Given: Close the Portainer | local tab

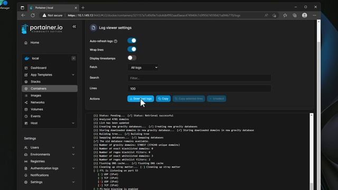Looking at the screenshot, I should (76, 8).
